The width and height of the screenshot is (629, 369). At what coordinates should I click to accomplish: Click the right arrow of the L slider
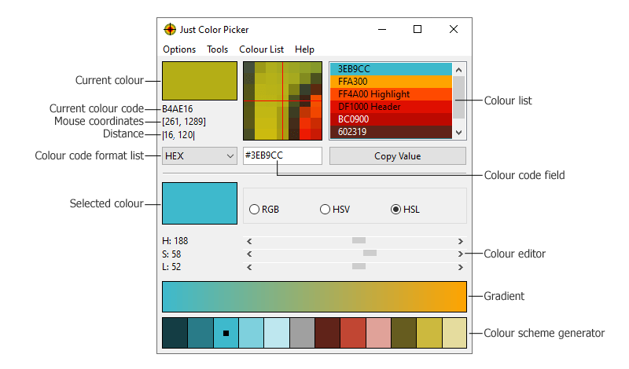pos(460,267)
